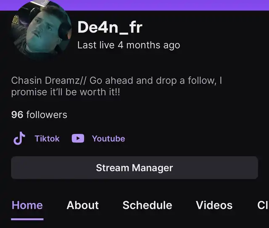The image size is (269, 228).
Task: Click the De4n_fr channel name
Action: [x=110, y=27]
